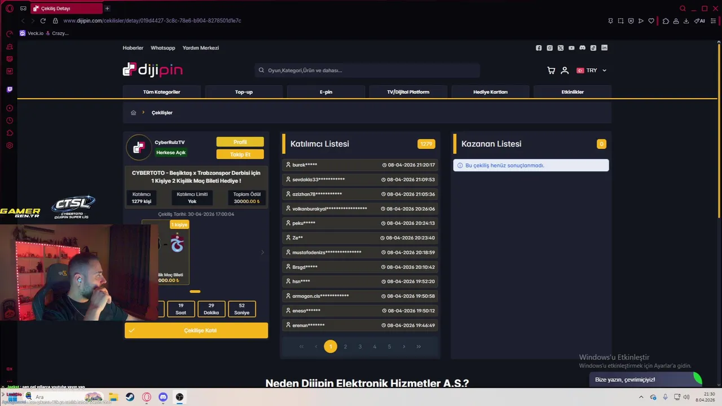The height and width of the screenshot is (406, 722).
Task: Open sidebar Extensions cube icon
Action: tap(10, 133)
